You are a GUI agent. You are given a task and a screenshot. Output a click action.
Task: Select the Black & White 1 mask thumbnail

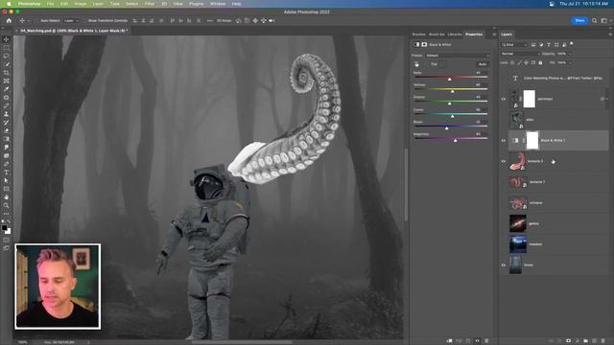[532, 141]
